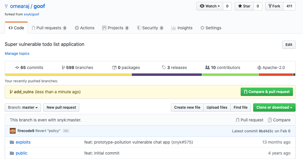Open the firecode9 author link
303x159 pixels.
tap(26, 131)
